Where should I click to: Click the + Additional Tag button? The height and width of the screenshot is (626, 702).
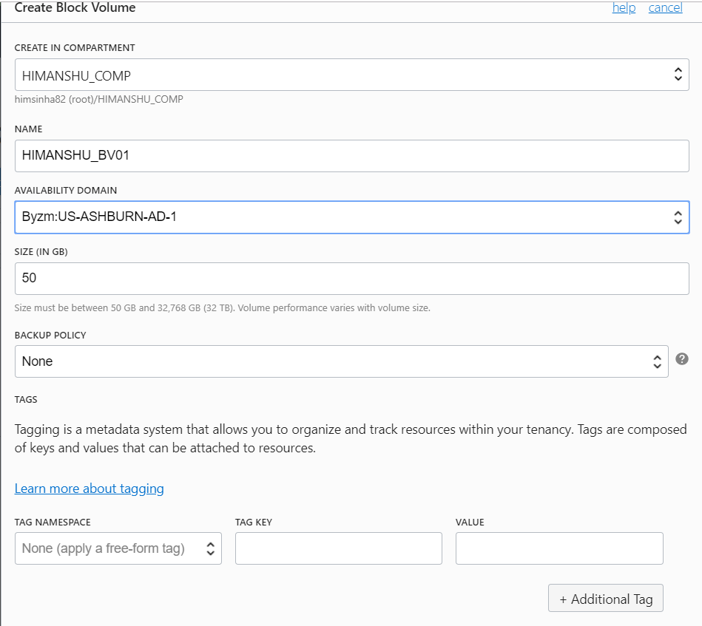tap(606, 598)
